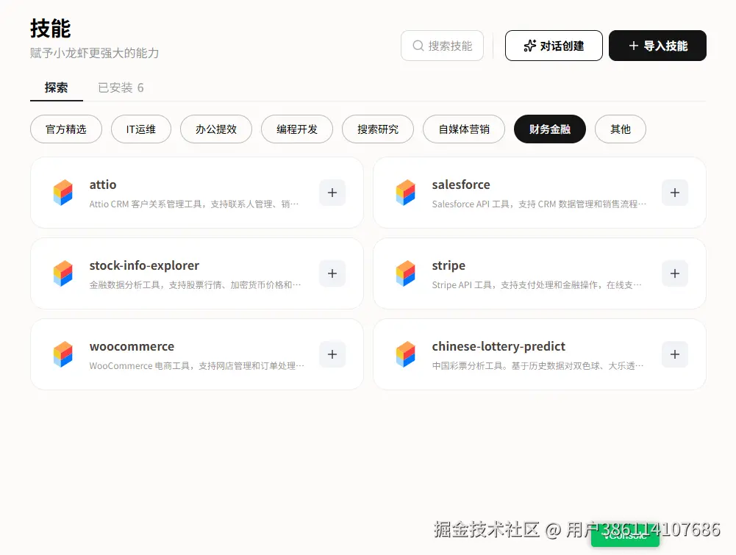Click the salesforce skill cube icon

(406, 193)
